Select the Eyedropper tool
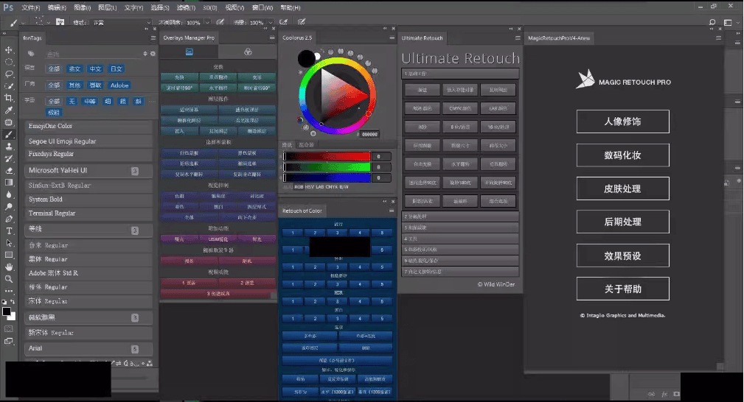 (x=10, y=110)
